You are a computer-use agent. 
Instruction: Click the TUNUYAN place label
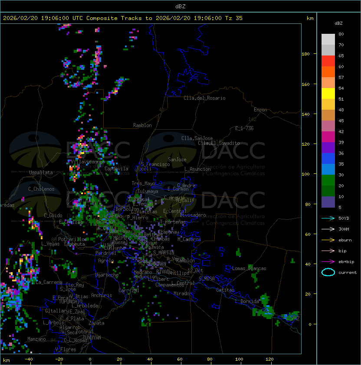click(x=92, y=338)
